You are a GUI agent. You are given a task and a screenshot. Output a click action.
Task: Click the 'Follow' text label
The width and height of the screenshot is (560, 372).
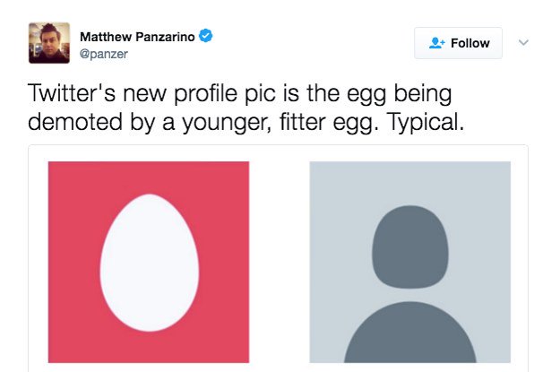coord(470,43)
